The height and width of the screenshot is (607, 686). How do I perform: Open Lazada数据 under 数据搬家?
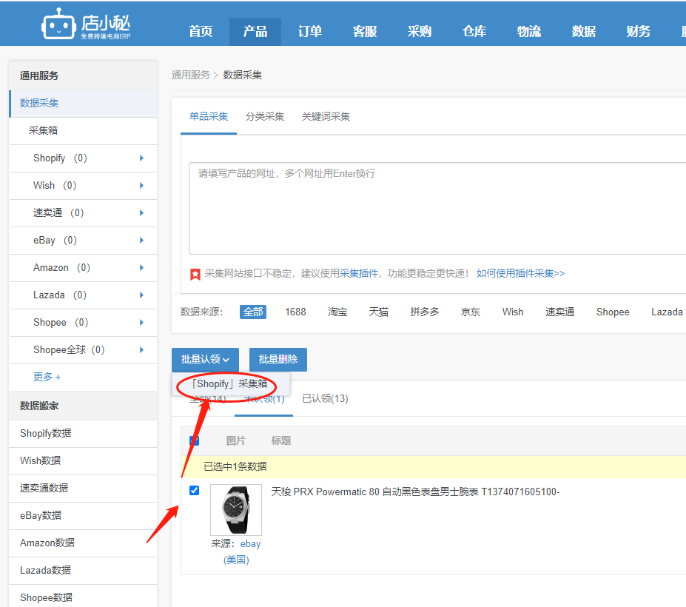tap(83, 570)
